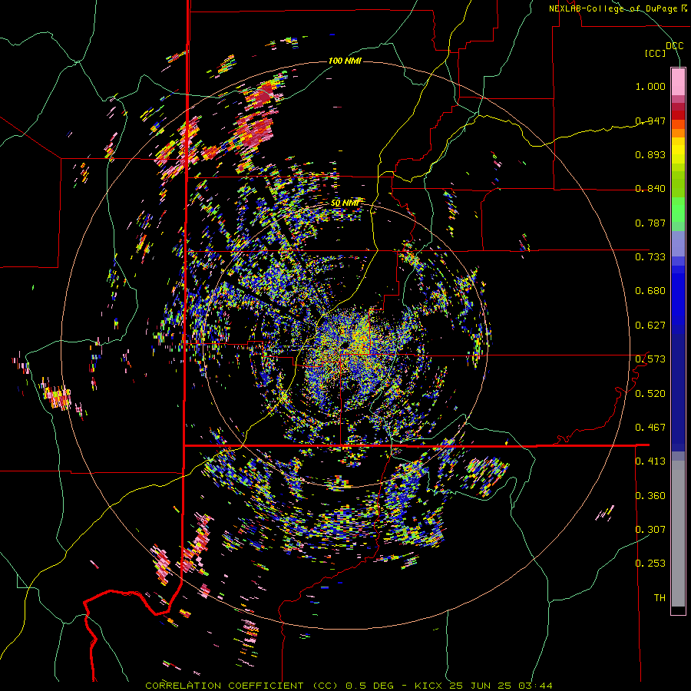Click the "50 NMI" range ring label
Image resolution: width=691 pixels, height=691 pixels.
click(345, 203)
